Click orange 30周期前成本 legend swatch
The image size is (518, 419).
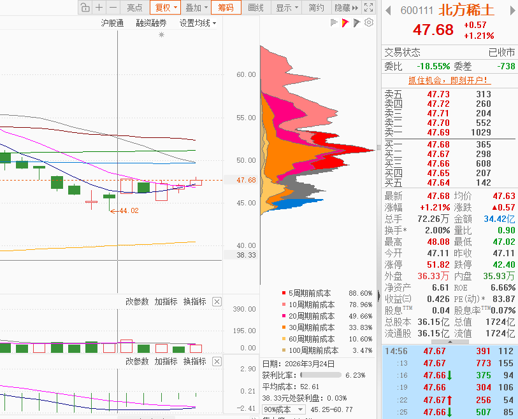(x=284, y=327)
